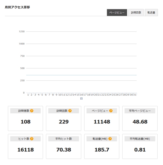Switch to the ページビュー tab
This screenshot has height=165, width=163.
coord(117,12)
